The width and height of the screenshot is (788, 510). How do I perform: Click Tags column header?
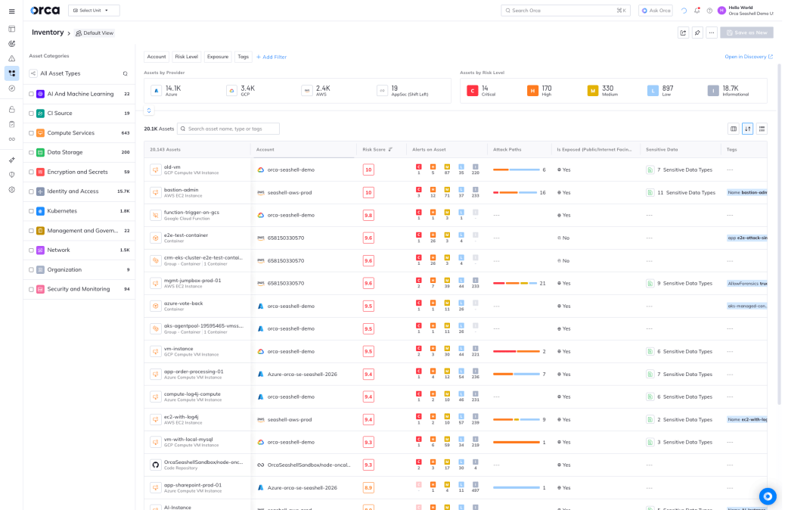[x=732, y=149]
